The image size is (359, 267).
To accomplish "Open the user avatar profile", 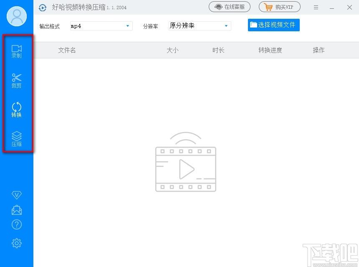I will (x=17, y=16).
